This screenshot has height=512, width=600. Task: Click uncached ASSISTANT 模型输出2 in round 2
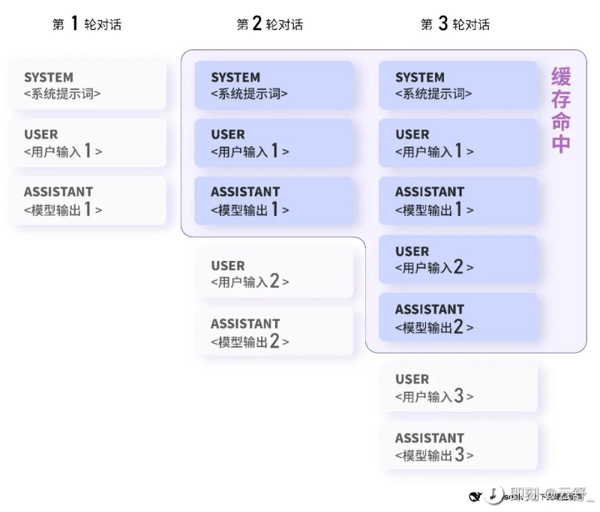pos(275,333)
